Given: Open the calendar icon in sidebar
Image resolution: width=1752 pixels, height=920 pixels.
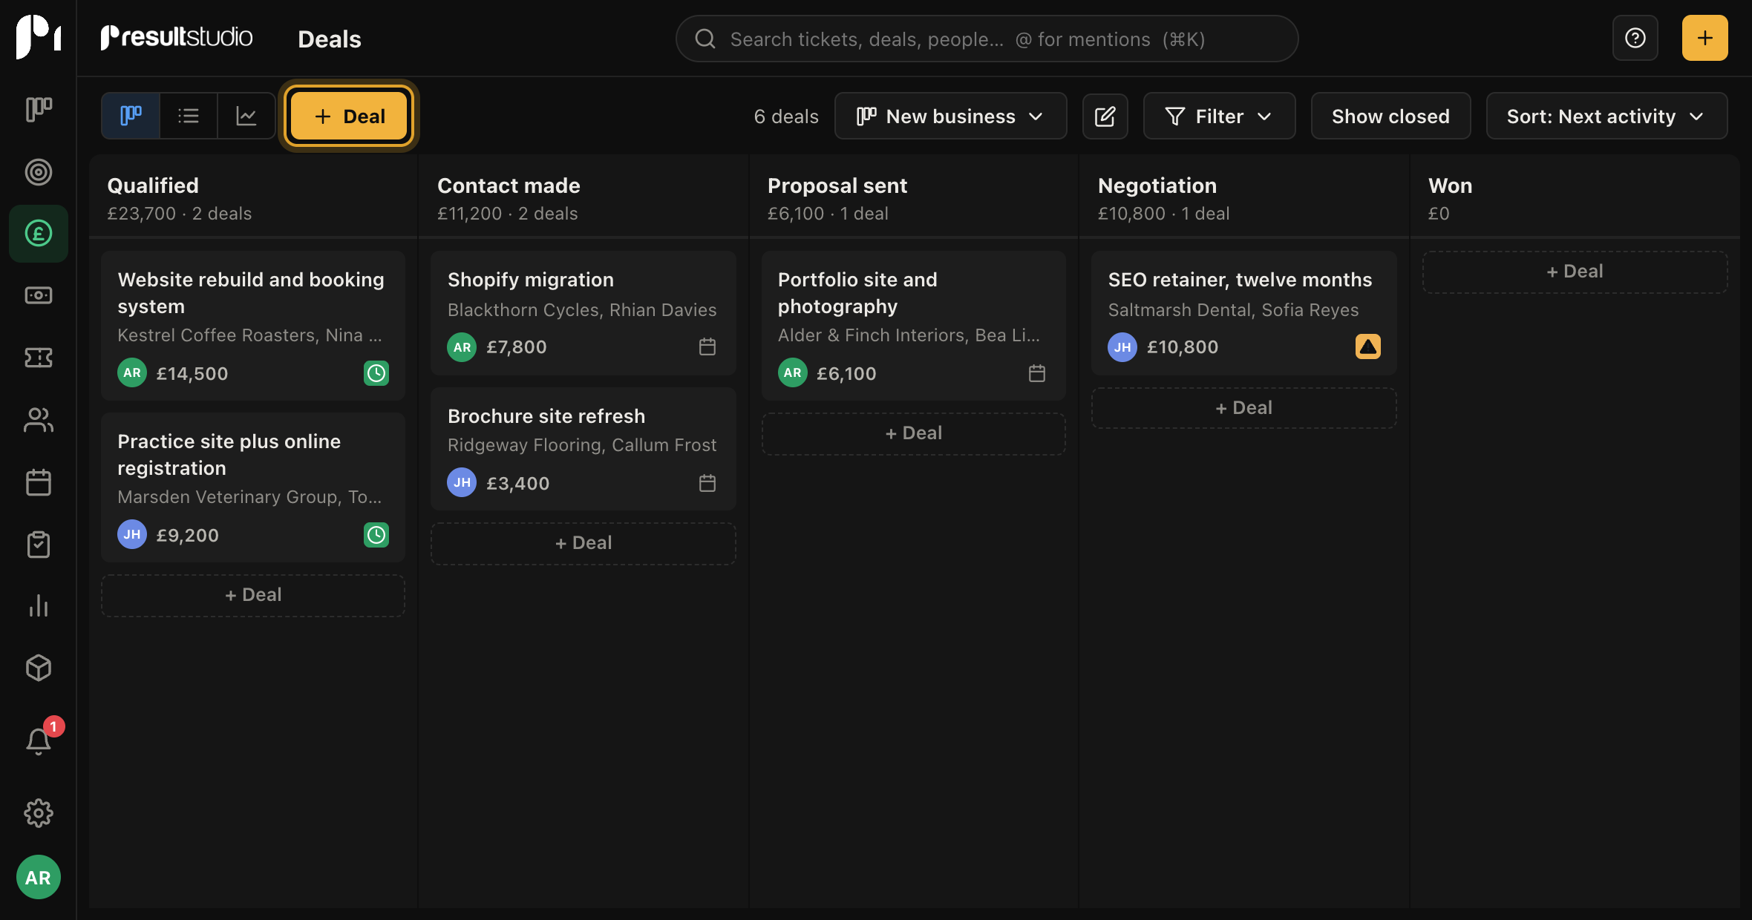Looking at the screenshot, I should [x=39, y=482].
